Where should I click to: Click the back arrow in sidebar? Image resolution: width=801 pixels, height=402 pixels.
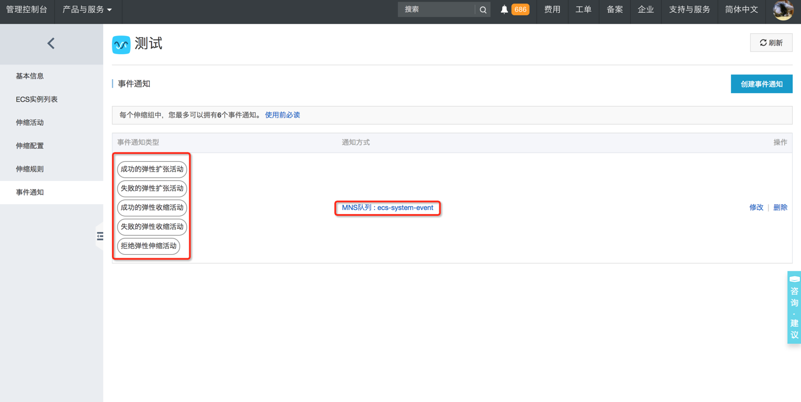pyautogui.click(x=51, y=44)
